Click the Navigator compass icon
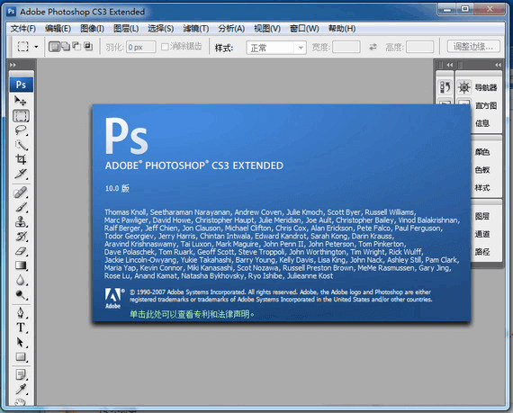This screenshot has height=413, width=513. (463, 87)
